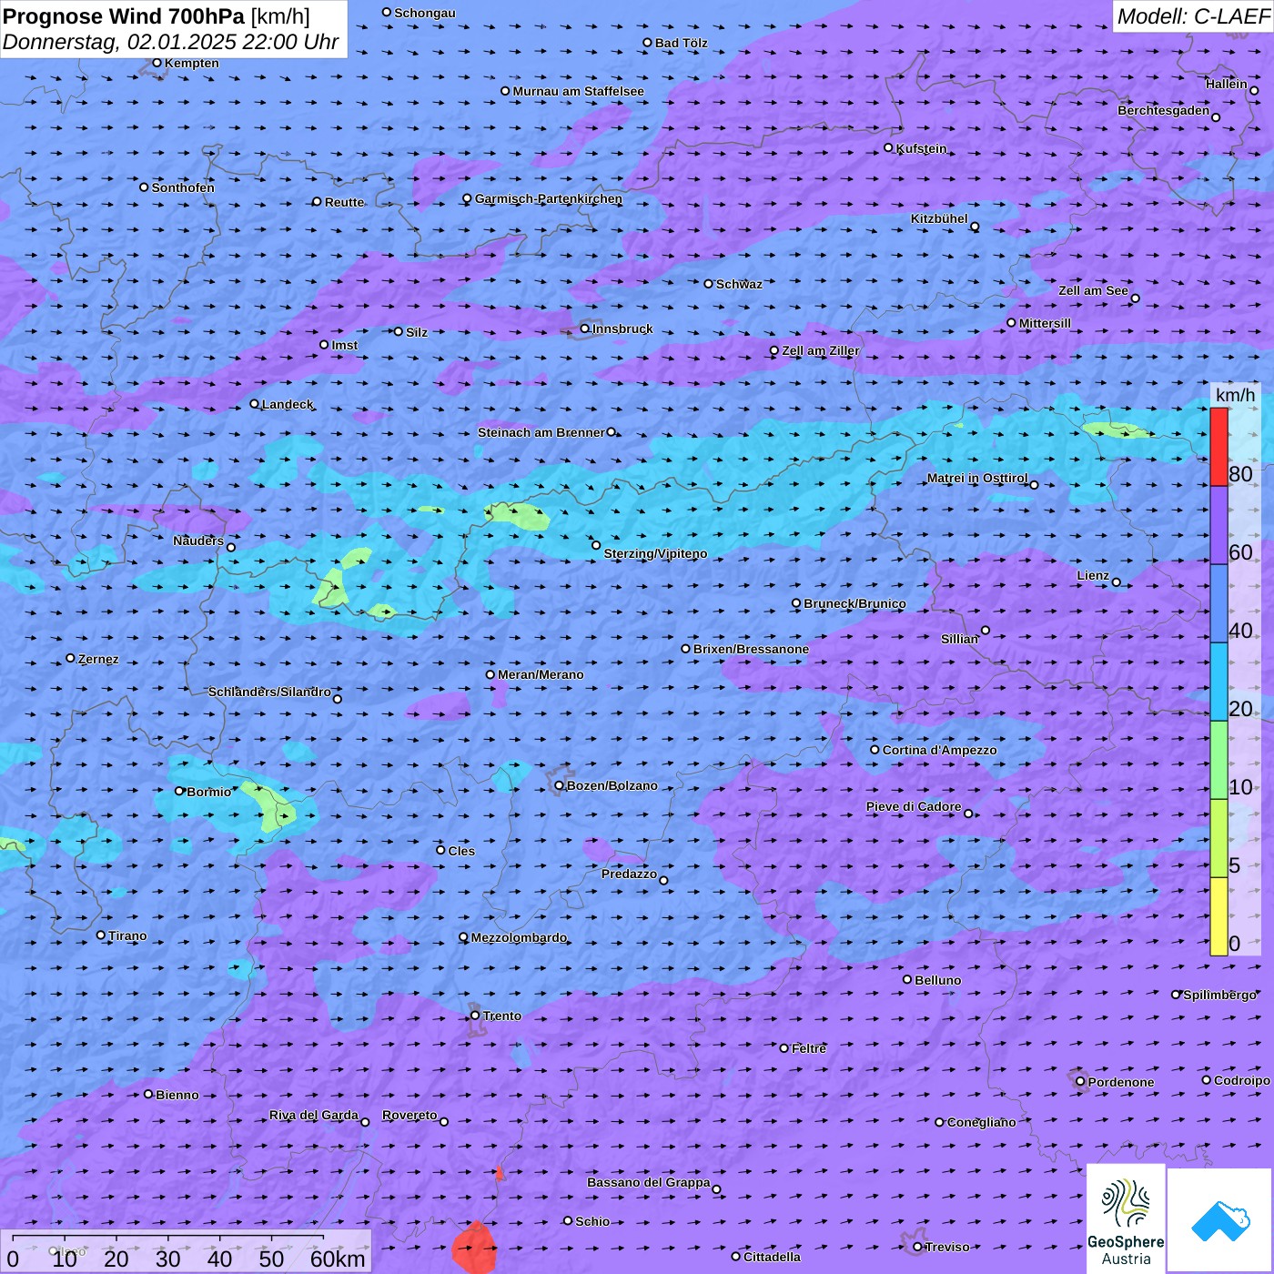Click the Zell am Ziller label
1274x1274 pixels.
(820, 350)
